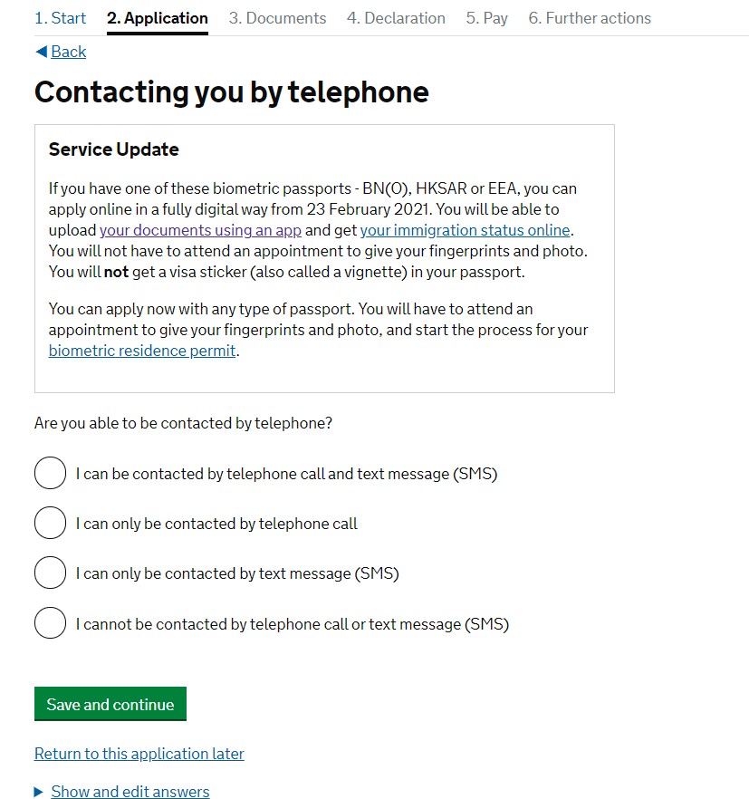Open the 2. Application step tab
This screenshot has height=799, width=749.
pyautogui.click(x=158, y=18)
